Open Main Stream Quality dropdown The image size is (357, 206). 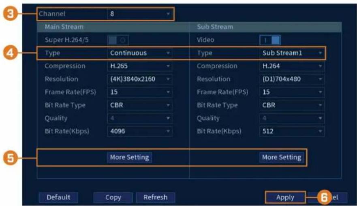pyautogui.click(x=139, y=118)
